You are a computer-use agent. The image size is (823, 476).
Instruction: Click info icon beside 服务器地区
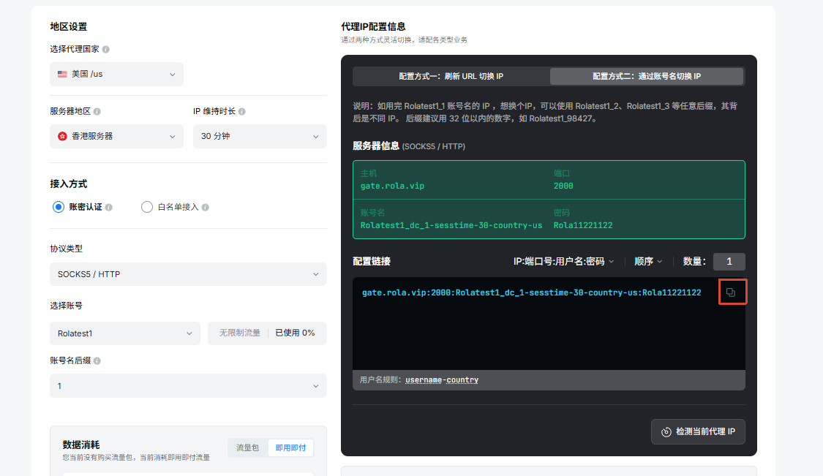(x=97, y=111)
